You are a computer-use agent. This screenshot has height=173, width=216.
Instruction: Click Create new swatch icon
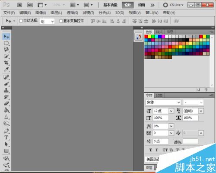198,90
